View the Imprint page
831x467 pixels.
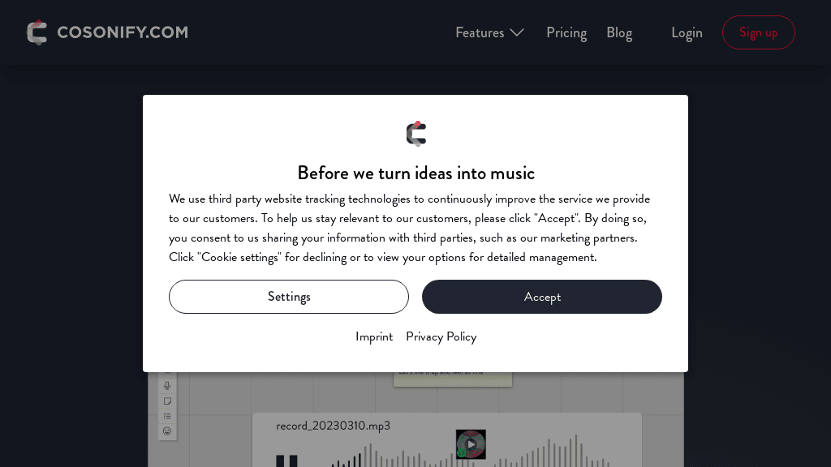click(x=374, y=336)
